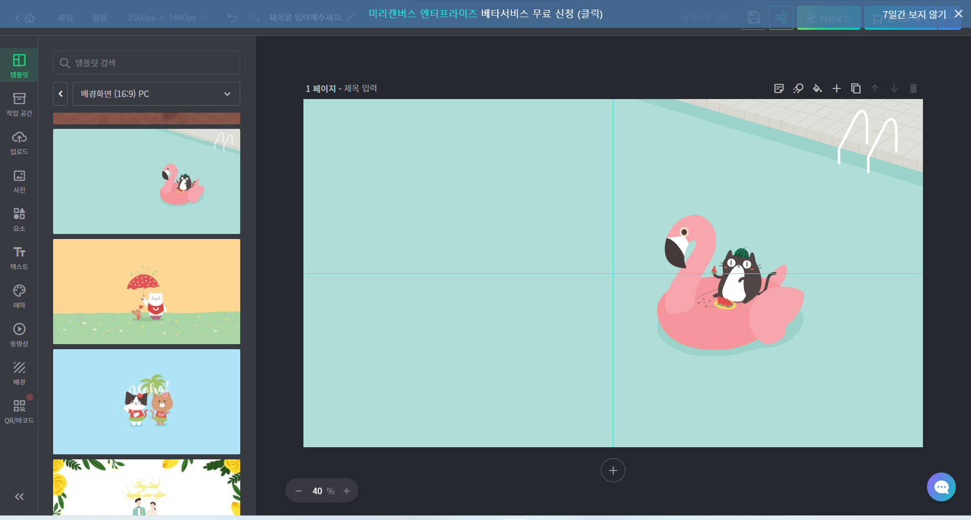
Task: Open the 미리캔버스 엔터프라이즈 beta banner link
Action: [485, 14]
